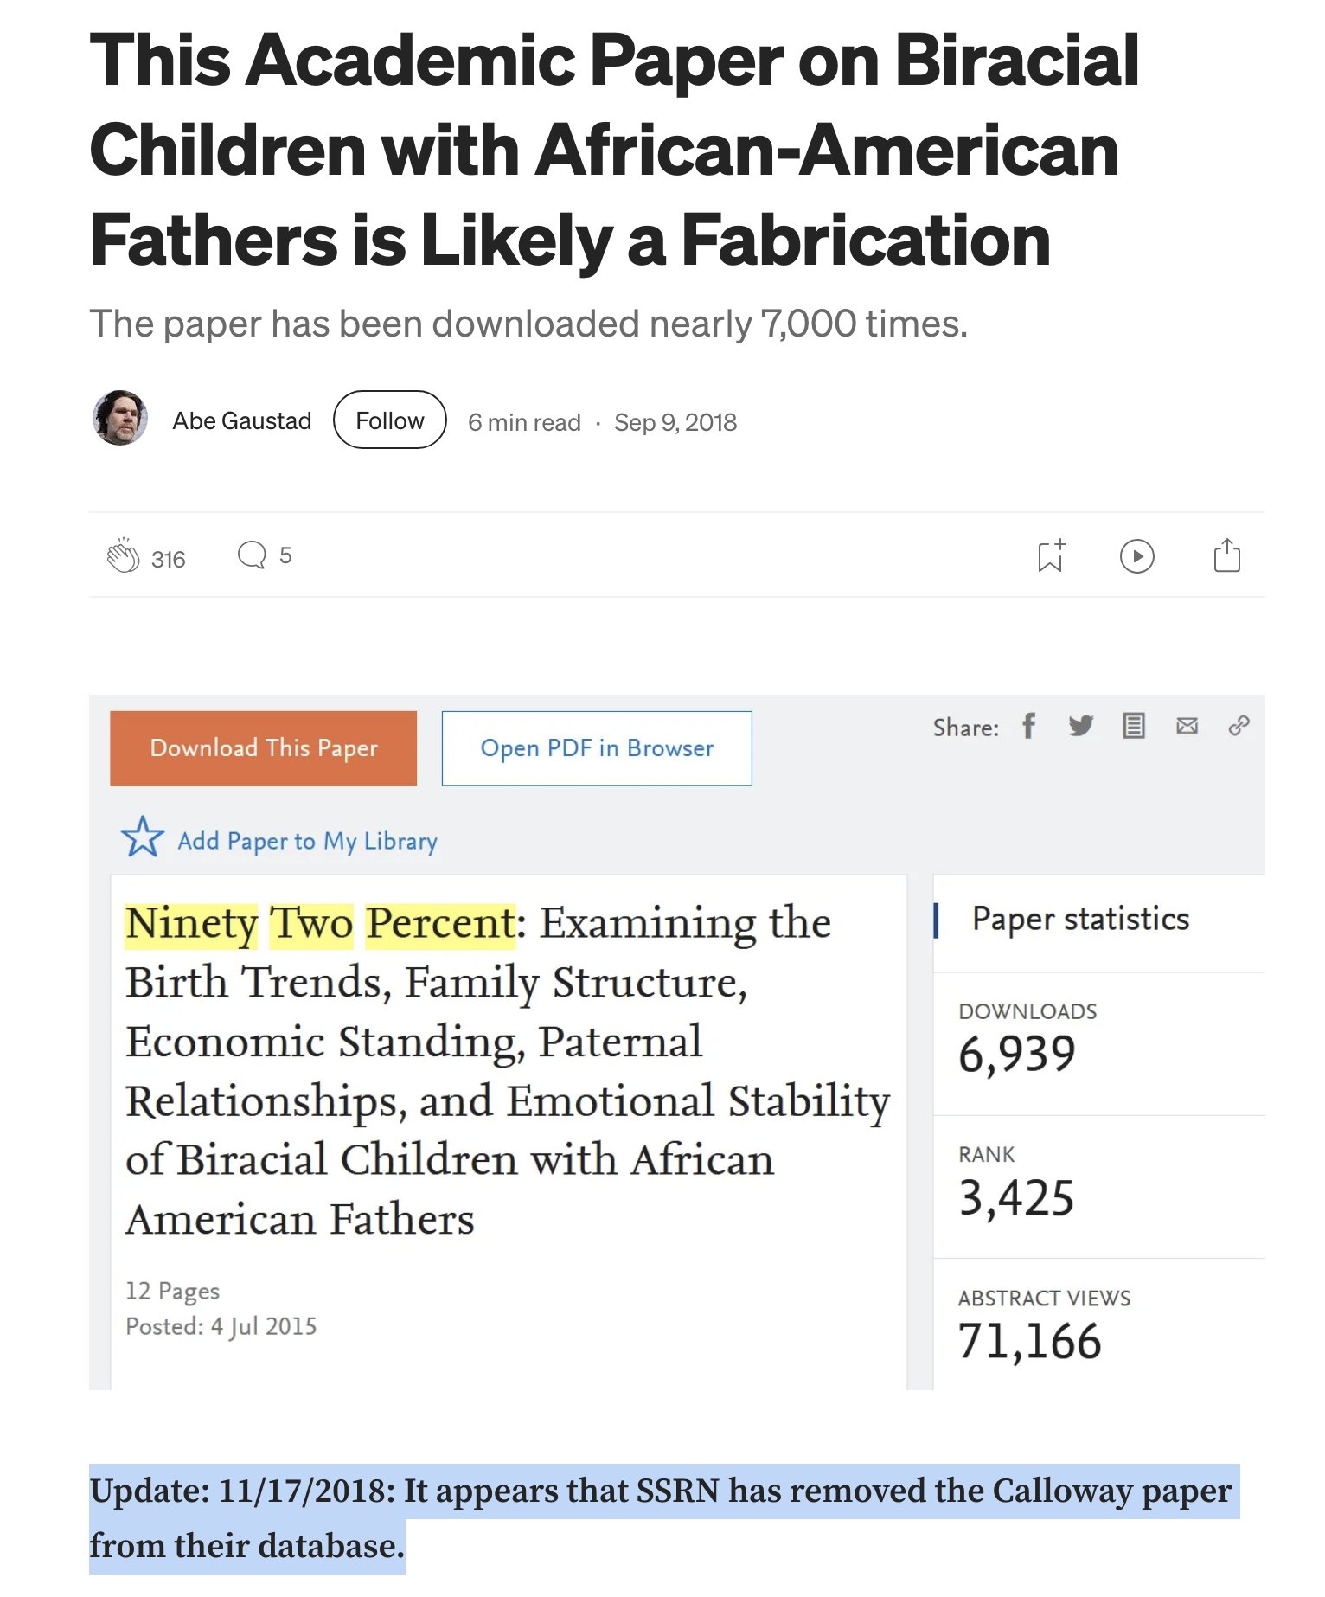Click the share story icon
Viewport: 1325px width, 1597px height.
pyautogui.click(x=1226, y=555)
